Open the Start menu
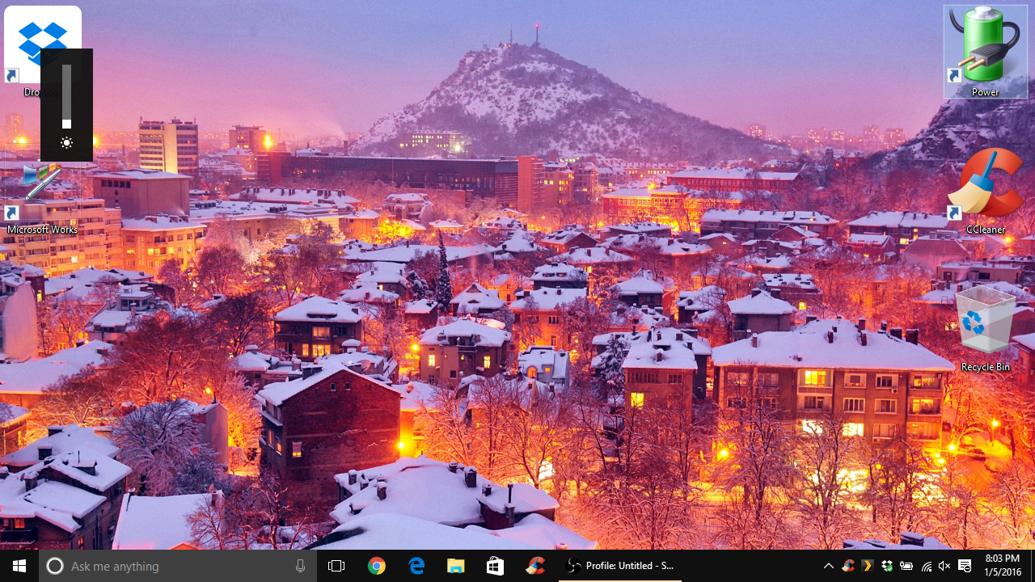This screenshot has height=582, width=1035. point(19,566)
